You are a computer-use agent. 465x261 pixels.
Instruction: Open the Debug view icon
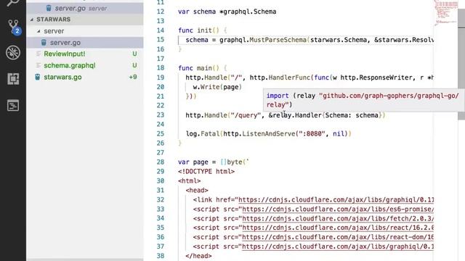(x=13, y=52)
